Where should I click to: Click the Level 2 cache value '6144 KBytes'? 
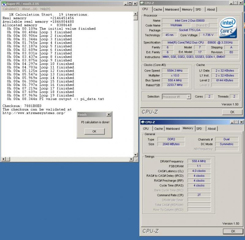click(x=225, y=80)
